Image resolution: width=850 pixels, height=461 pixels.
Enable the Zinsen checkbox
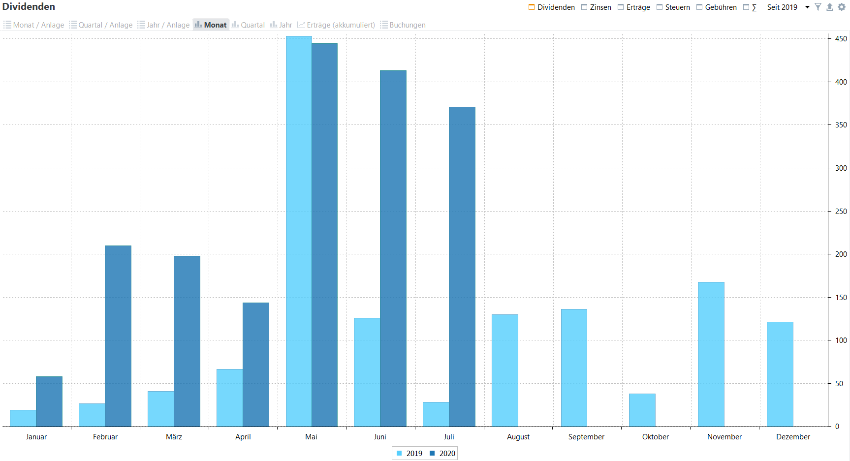(584, 7)
